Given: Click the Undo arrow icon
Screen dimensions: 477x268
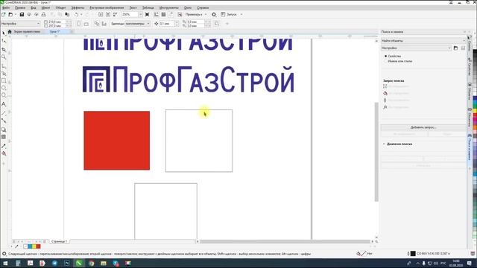Looking at the screenshot, I should pos(76,14).
